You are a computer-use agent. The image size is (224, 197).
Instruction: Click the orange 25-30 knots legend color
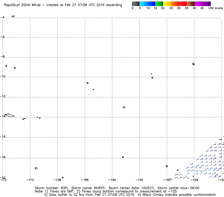coord(175,4)
